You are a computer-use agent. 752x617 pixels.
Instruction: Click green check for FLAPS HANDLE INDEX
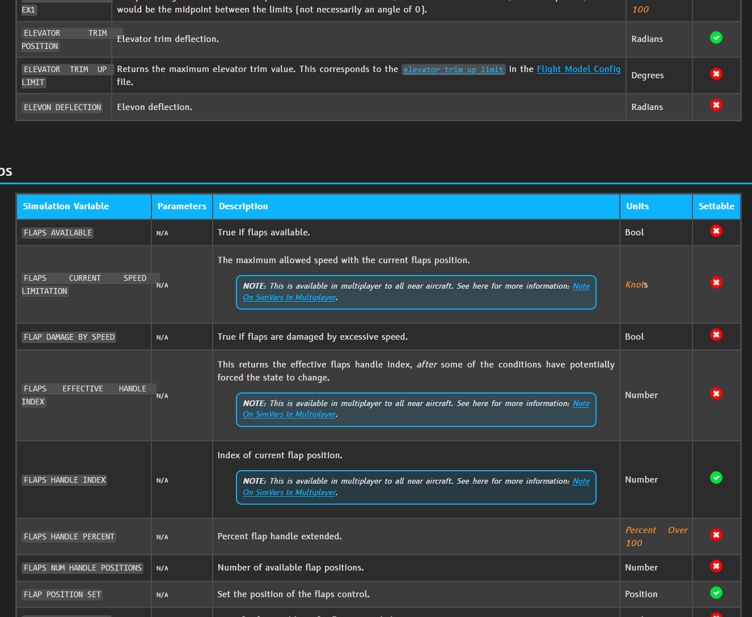[x=716, y=477]
